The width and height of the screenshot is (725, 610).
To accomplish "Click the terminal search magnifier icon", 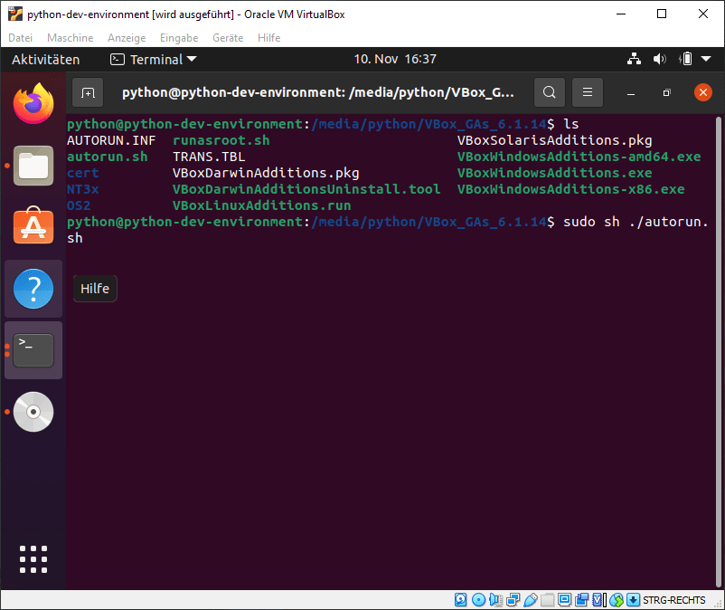I will click(x=549, y=92).
